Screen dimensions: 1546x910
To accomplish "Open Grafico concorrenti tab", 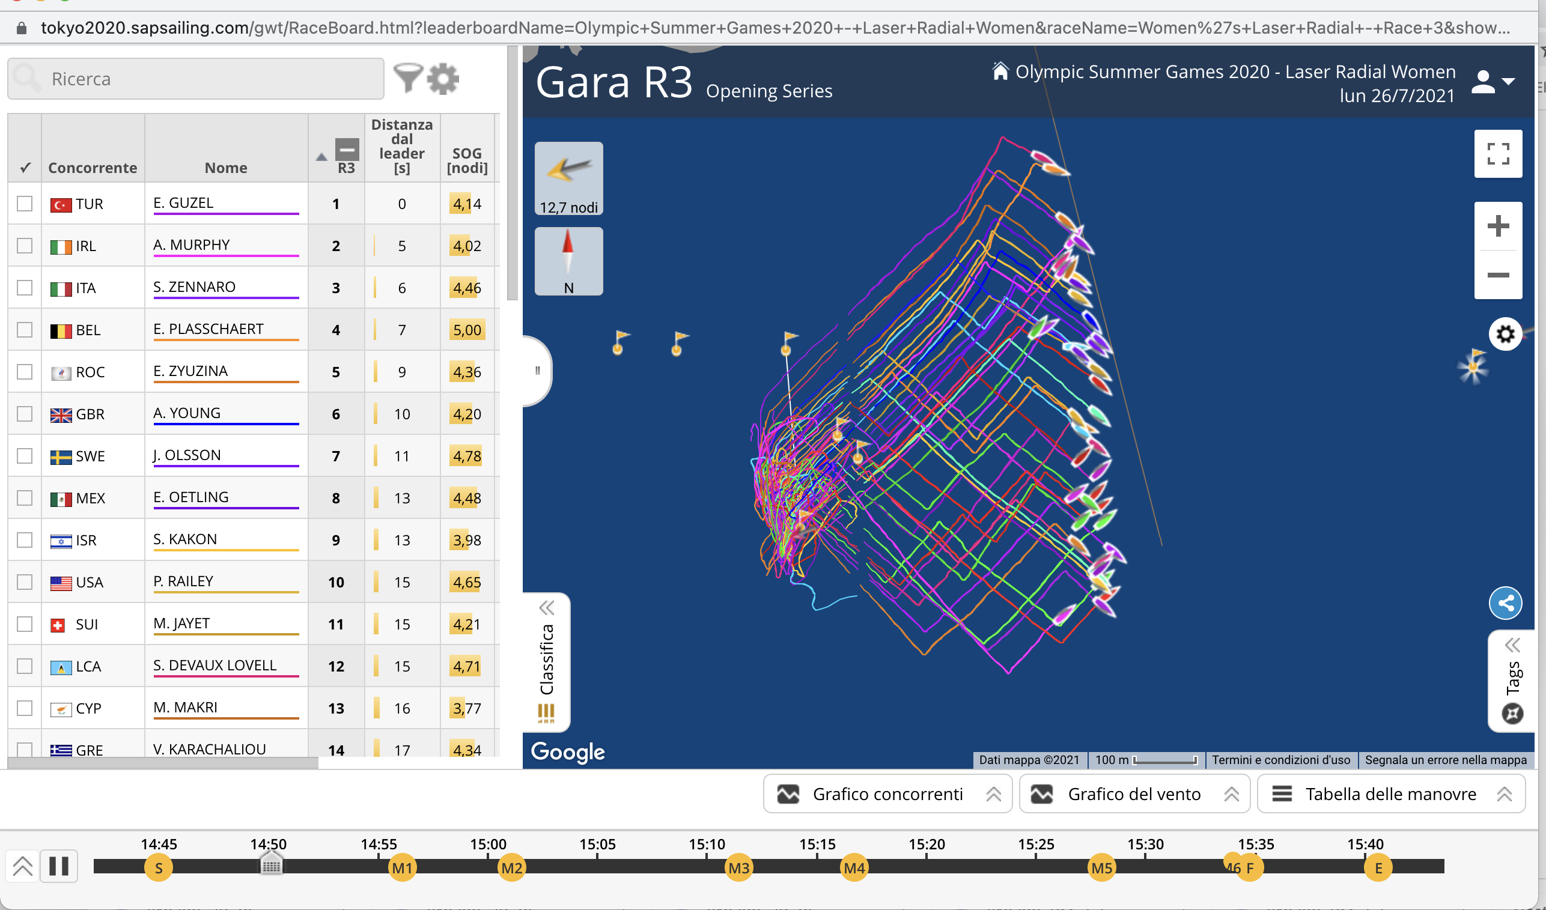I will click(887, 794).
